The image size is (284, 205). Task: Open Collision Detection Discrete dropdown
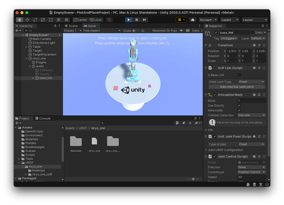(252, 115)
